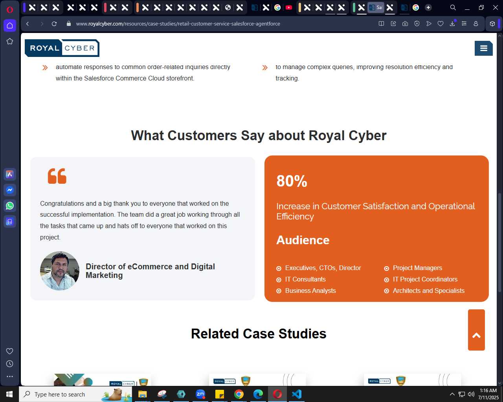Click Executives, CTOs, Director list item
This screenshot has height=402, width=503.
click(x=323, y=268)
